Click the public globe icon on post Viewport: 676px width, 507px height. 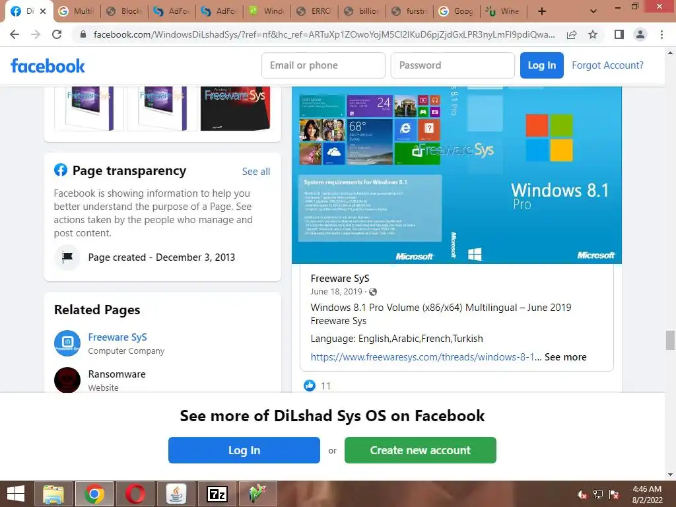[x=373, y=292]
